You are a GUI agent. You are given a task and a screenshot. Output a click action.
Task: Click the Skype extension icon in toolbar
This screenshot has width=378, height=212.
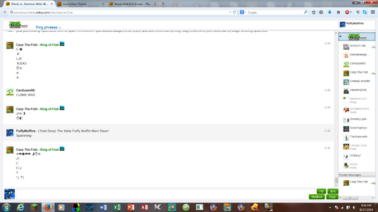pyautogui.click(x=365, y=12)
